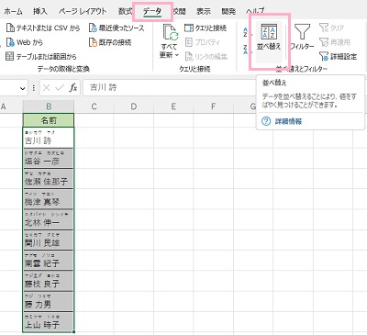Select column E header
The width and height of the screenshot is (367, 335).
tap(173, 106)
